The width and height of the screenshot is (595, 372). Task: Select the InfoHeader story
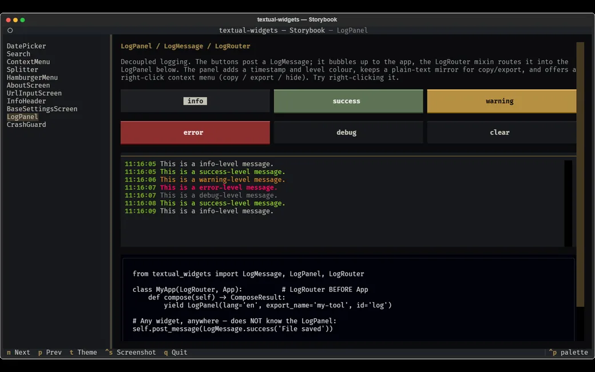(26, 101)
